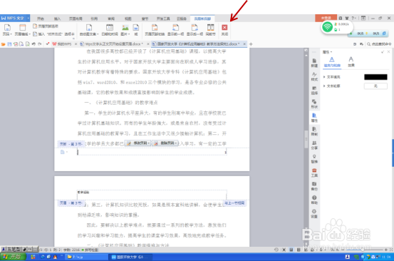Click the 属性 (Properties) sidebar icon
The width and height of the screenshot is (394, 261).
(x=314, y=118)
